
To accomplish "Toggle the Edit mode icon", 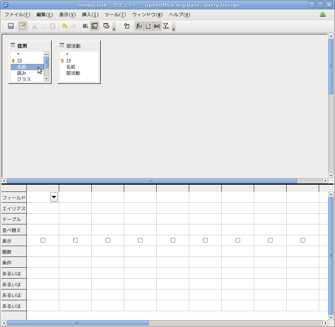I will 23,26.
